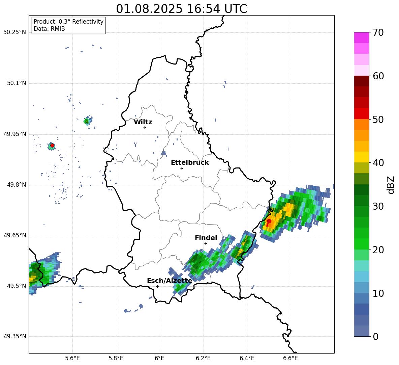Screen dimensions: 399x365
Task: Click the 'Data: RMIB' label
Action: click(49, 29)
